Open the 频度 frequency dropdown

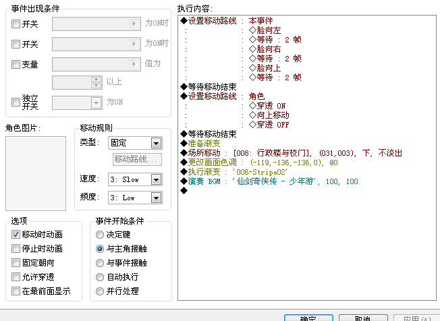coord(156,198)
